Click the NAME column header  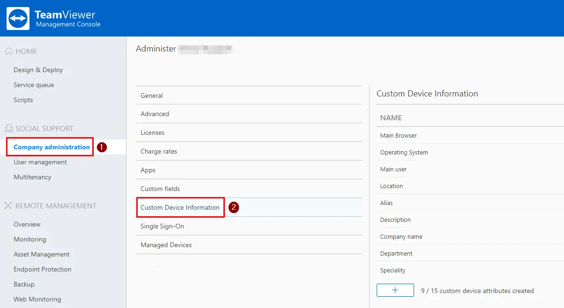coord(391,118)
